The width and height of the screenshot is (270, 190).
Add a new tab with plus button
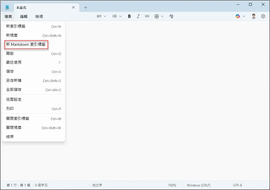click(86, 8)
